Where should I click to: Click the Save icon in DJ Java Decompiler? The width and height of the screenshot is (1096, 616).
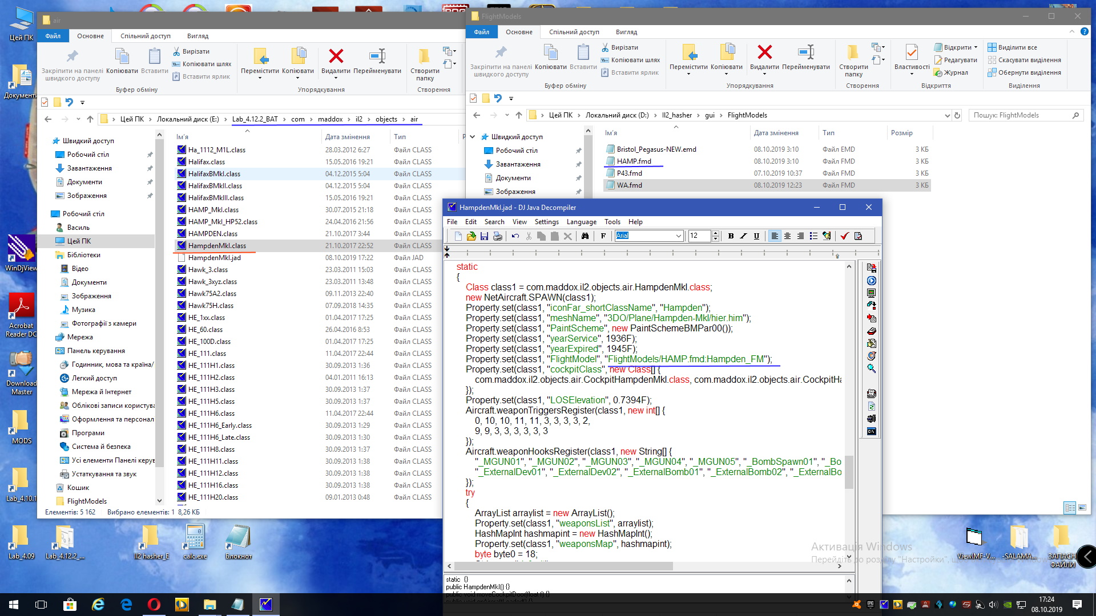pos(484,236)
